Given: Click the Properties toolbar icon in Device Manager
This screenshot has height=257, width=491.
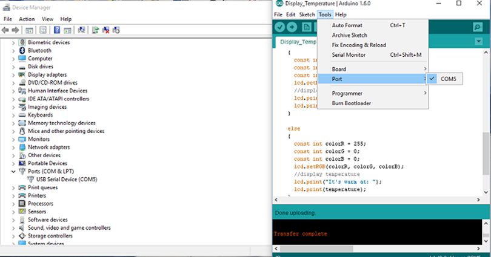Looking at the screenshot, I should [x=43, y=30].
